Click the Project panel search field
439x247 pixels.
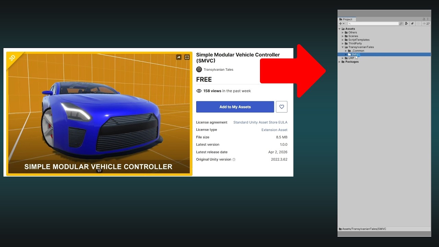coord(373,24)
